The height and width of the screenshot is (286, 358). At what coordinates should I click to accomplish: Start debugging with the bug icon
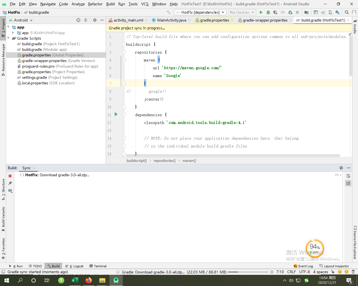point(268,12)
